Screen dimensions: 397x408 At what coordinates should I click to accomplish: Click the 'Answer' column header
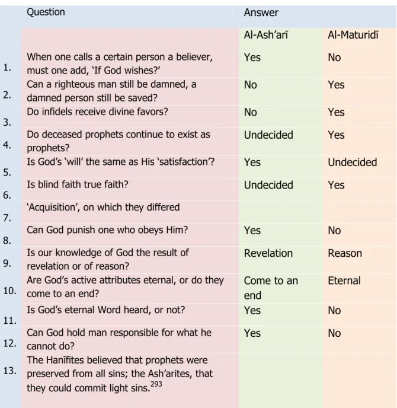coord(261,12)
